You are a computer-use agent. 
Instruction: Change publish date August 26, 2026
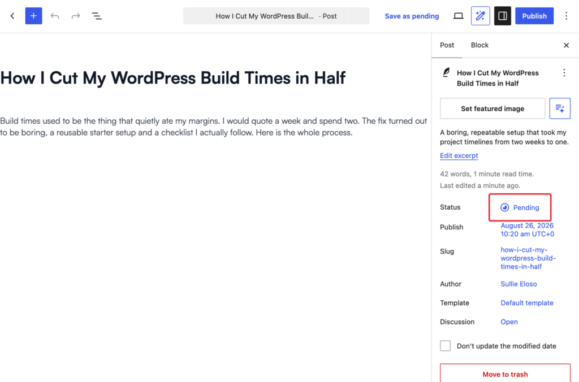pyautogui.click(x=528, y=229)
